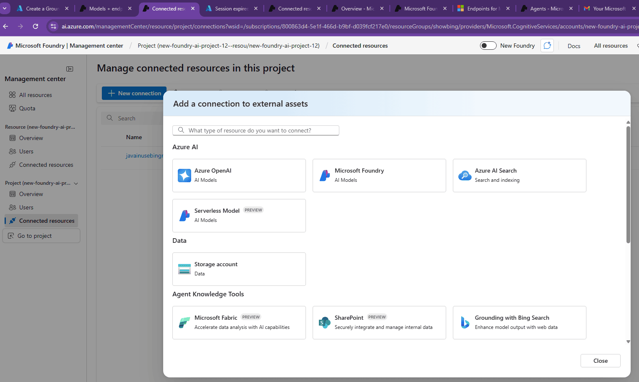Screen dimensions: 639x382
Task: Click the dialog's vertical scrollbar thumb
Action: pos(628,184)
